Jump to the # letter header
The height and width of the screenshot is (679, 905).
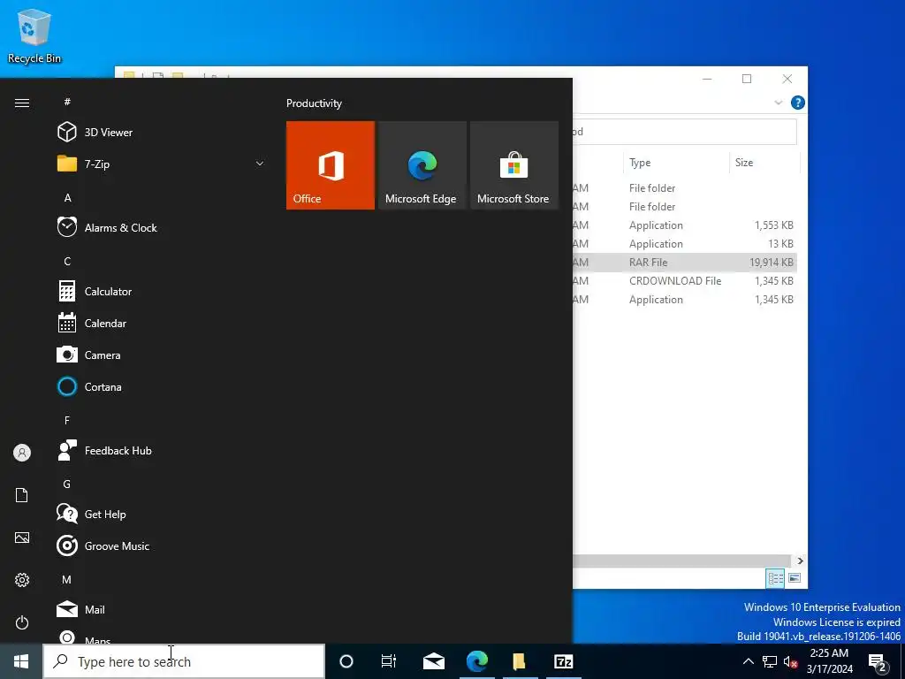coord(67,102)
